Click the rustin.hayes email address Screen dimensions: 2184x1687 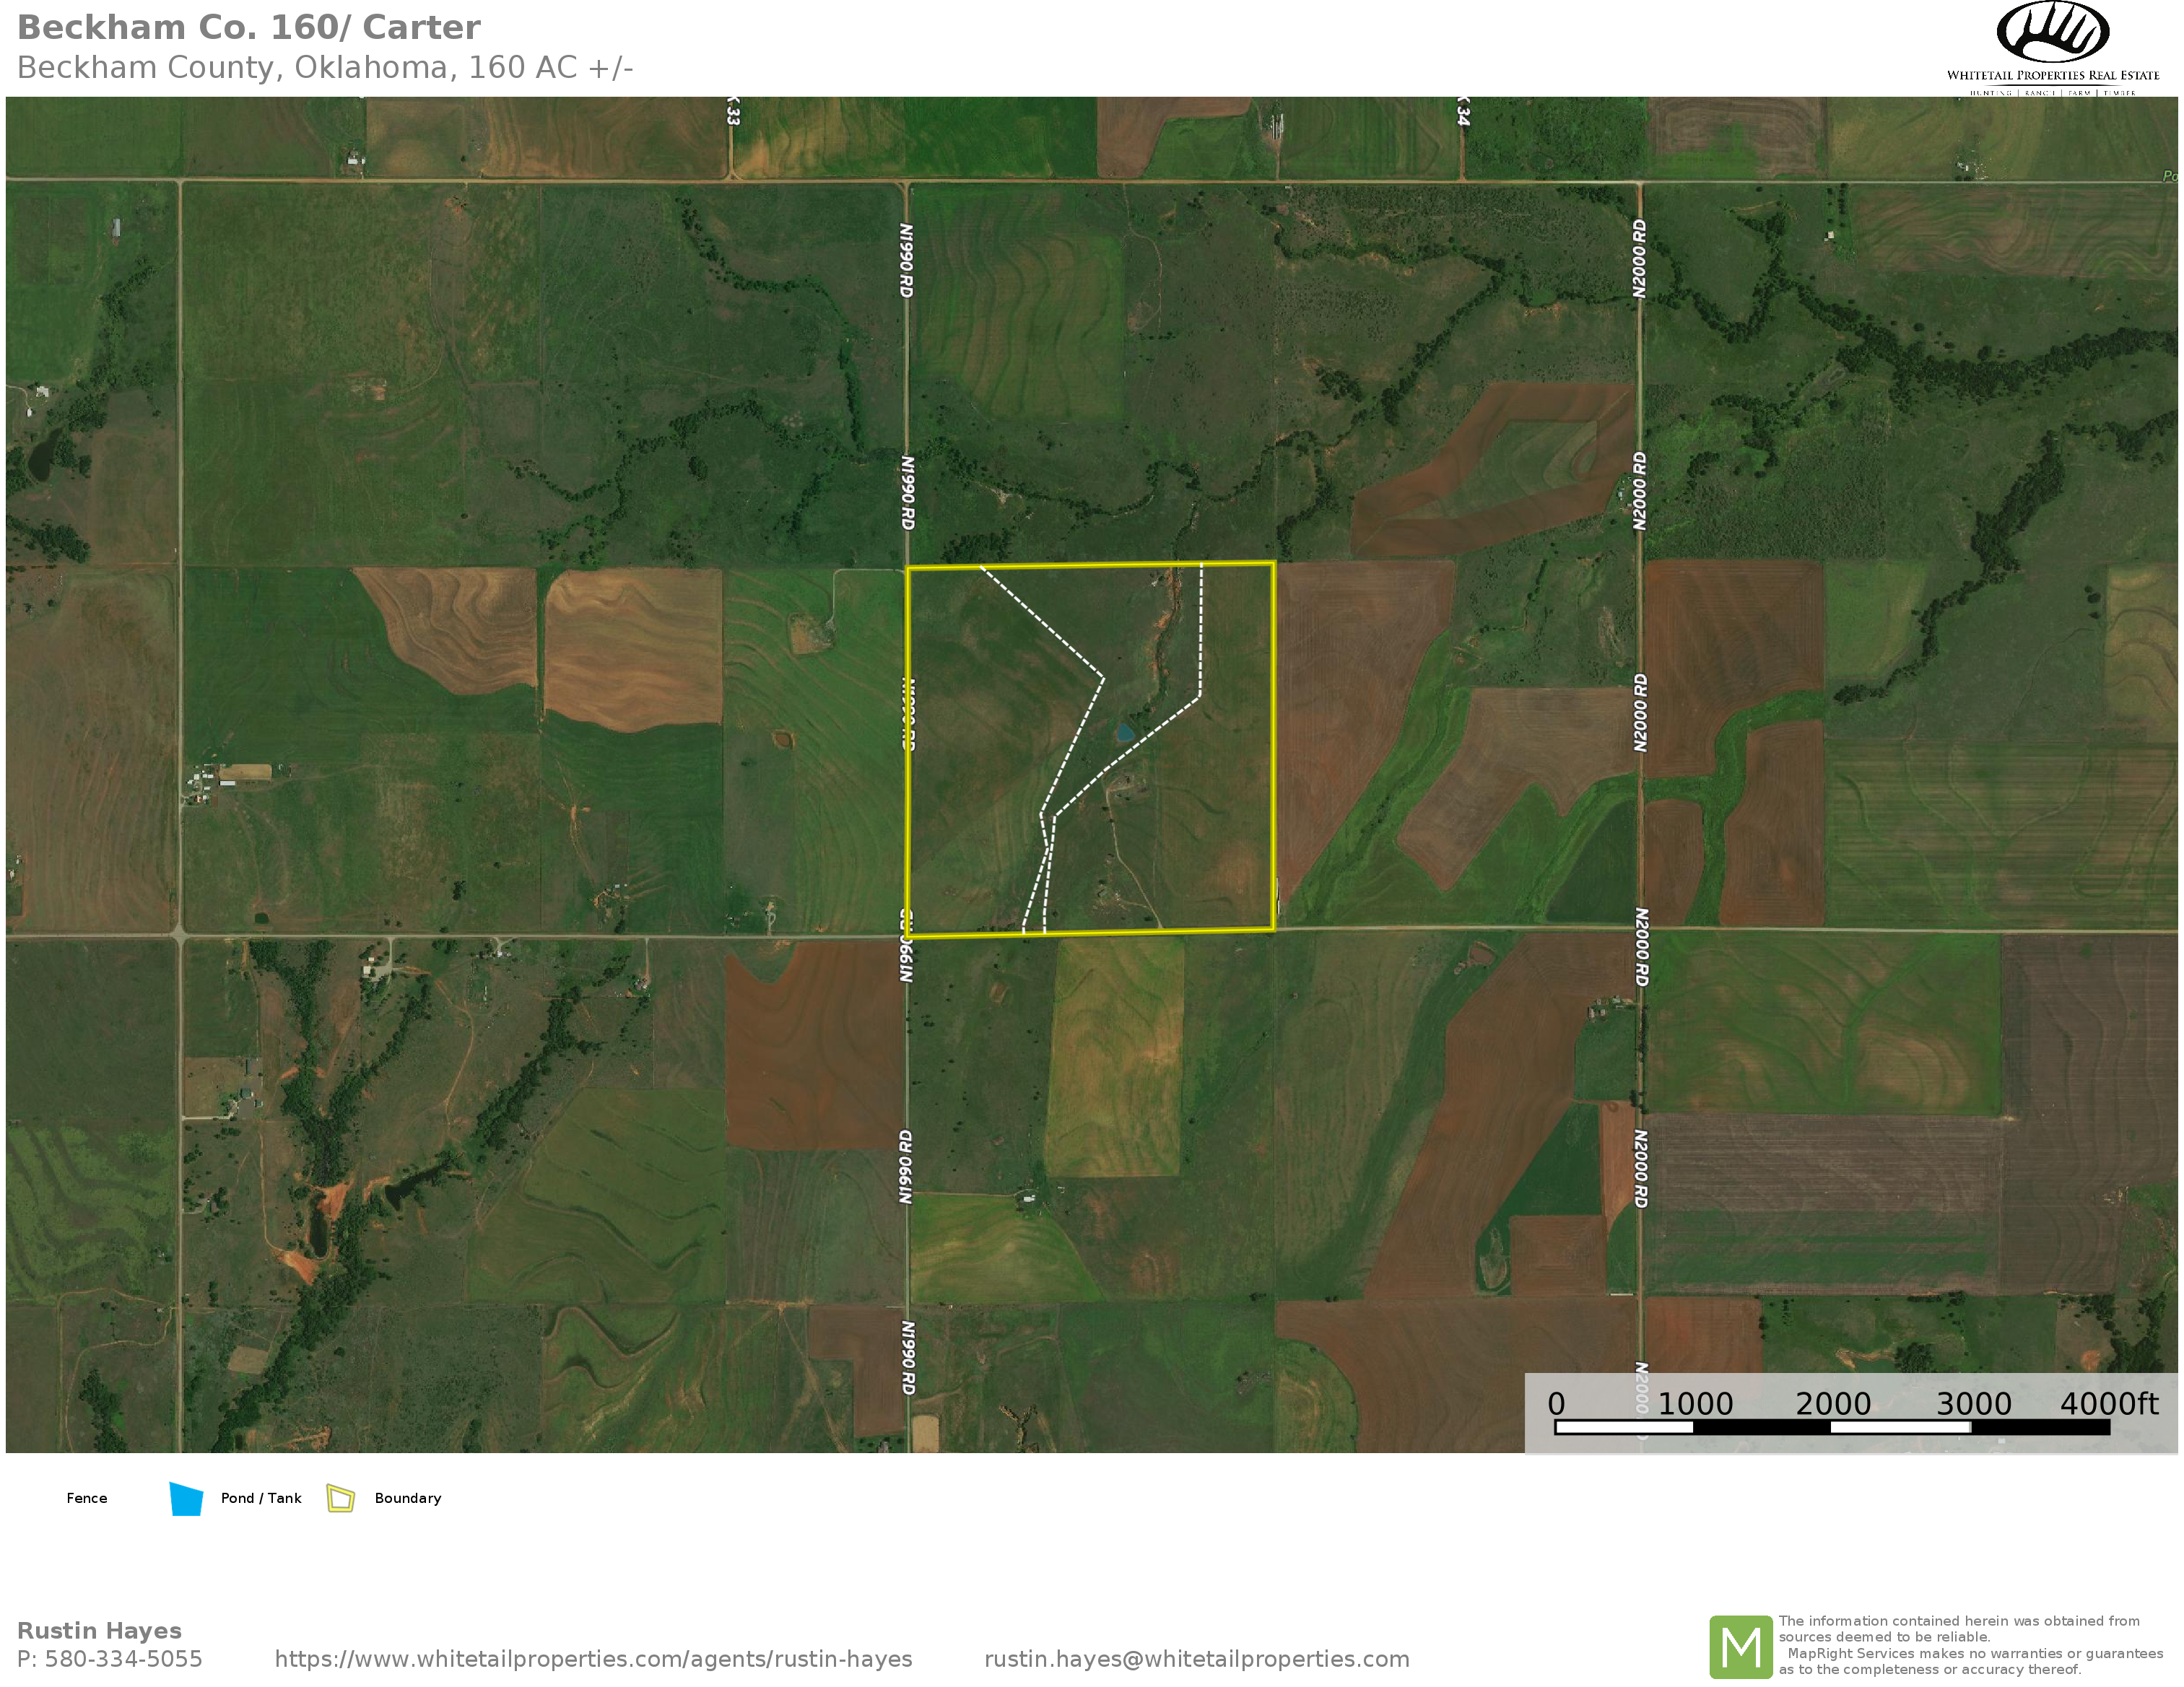click(x=1196, y=1659)
